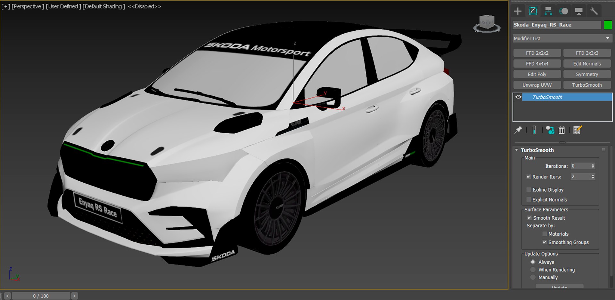The width and height of the screenshot is (615, 300).
Task: Open the Modifier List dropdown
Action: [562, 38]
